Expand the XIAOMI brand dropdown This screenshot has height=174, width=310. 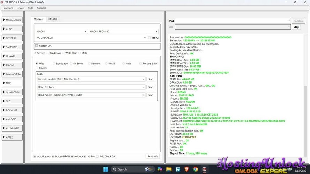(x=62, y=31)
